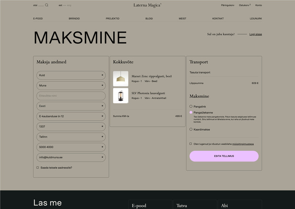
Task: Open the language selector 'est'
Action: click(60, 5)
